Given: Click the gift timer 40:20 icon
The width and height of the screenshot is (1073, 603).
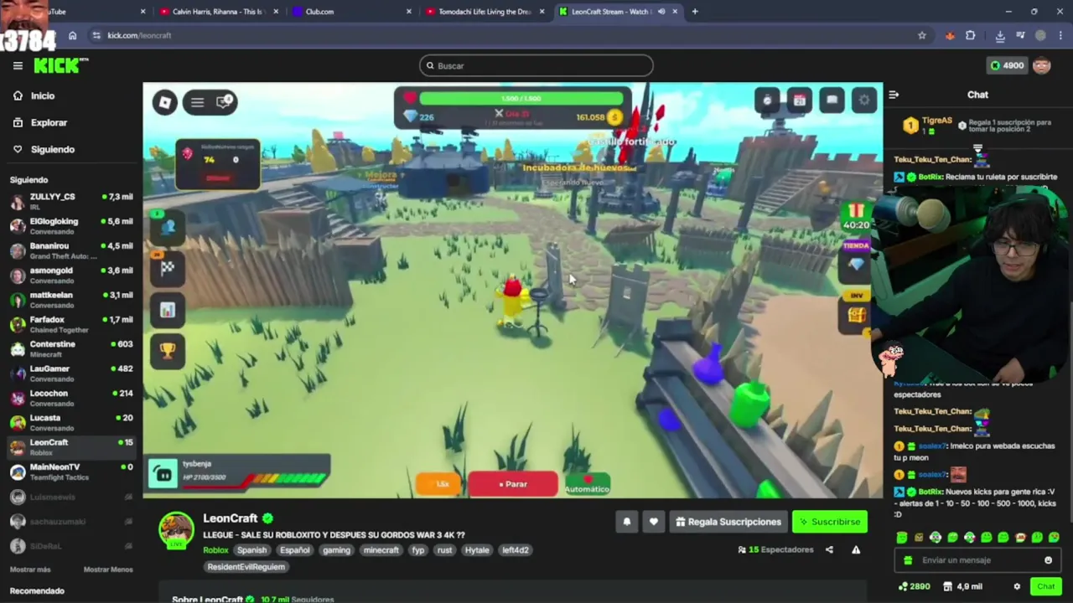Looking at the screenshot, I should click(856, 216).
